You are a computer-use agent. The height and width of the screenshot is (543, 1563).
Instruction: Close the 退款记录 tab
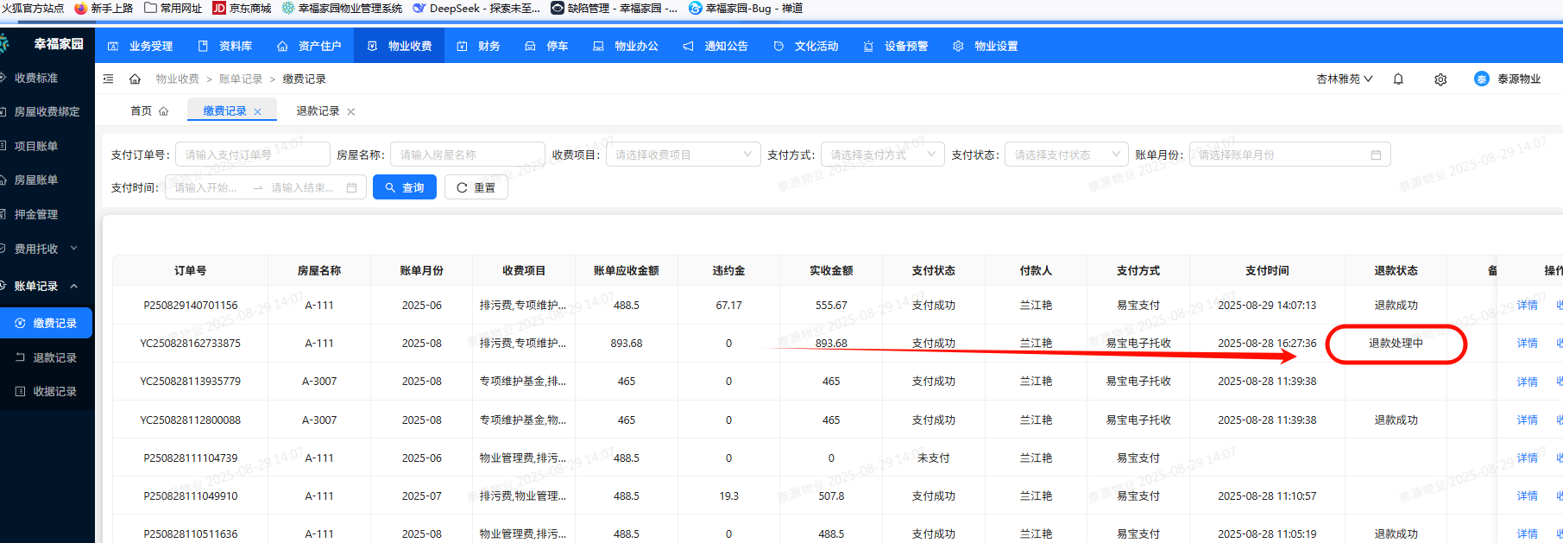351,111
